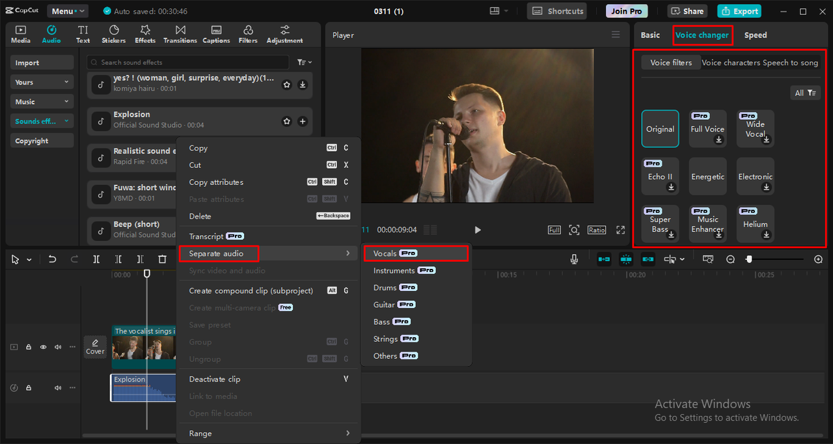Add Explosion sound with plus icon
This screenshot has height=444, width=833.
click(x=303, y=121)
